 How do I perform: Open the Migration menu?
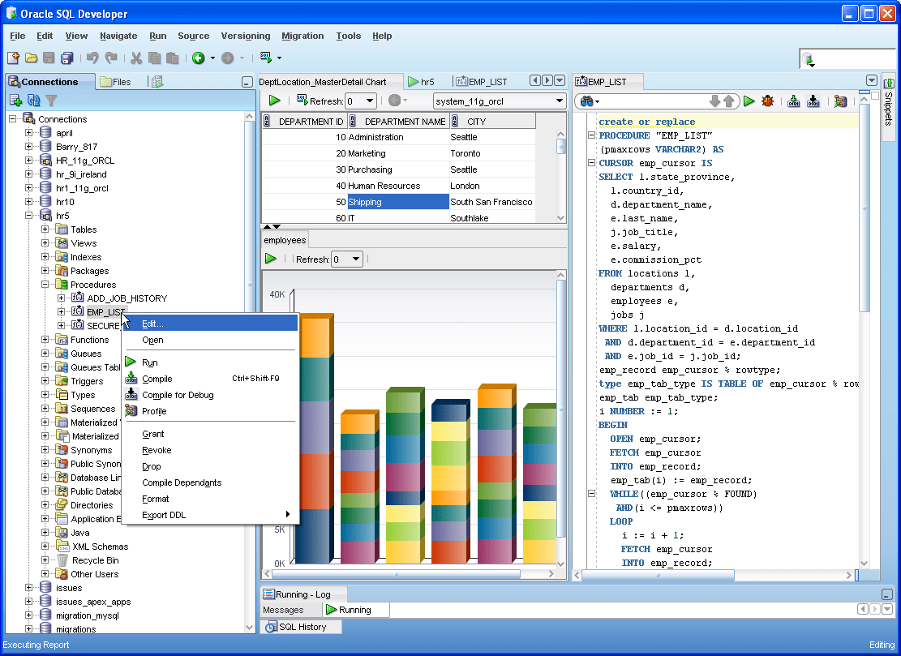[x=302, y=36]
